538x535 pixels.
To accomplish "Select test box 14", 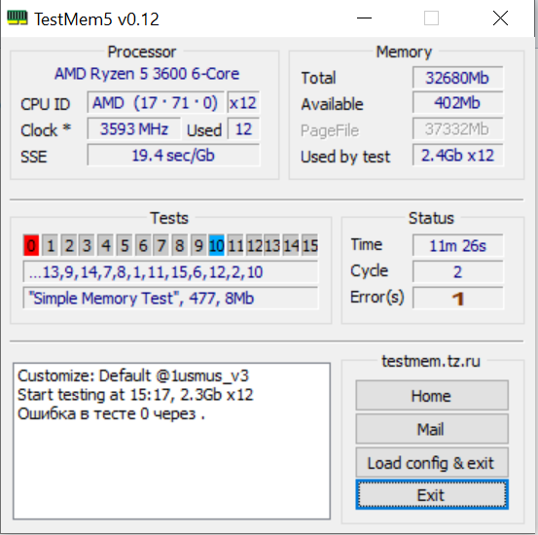I will (x=291, y=245).
